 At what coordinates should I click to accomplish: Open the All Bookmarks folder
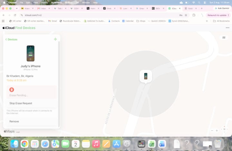(x=221, y=21)
